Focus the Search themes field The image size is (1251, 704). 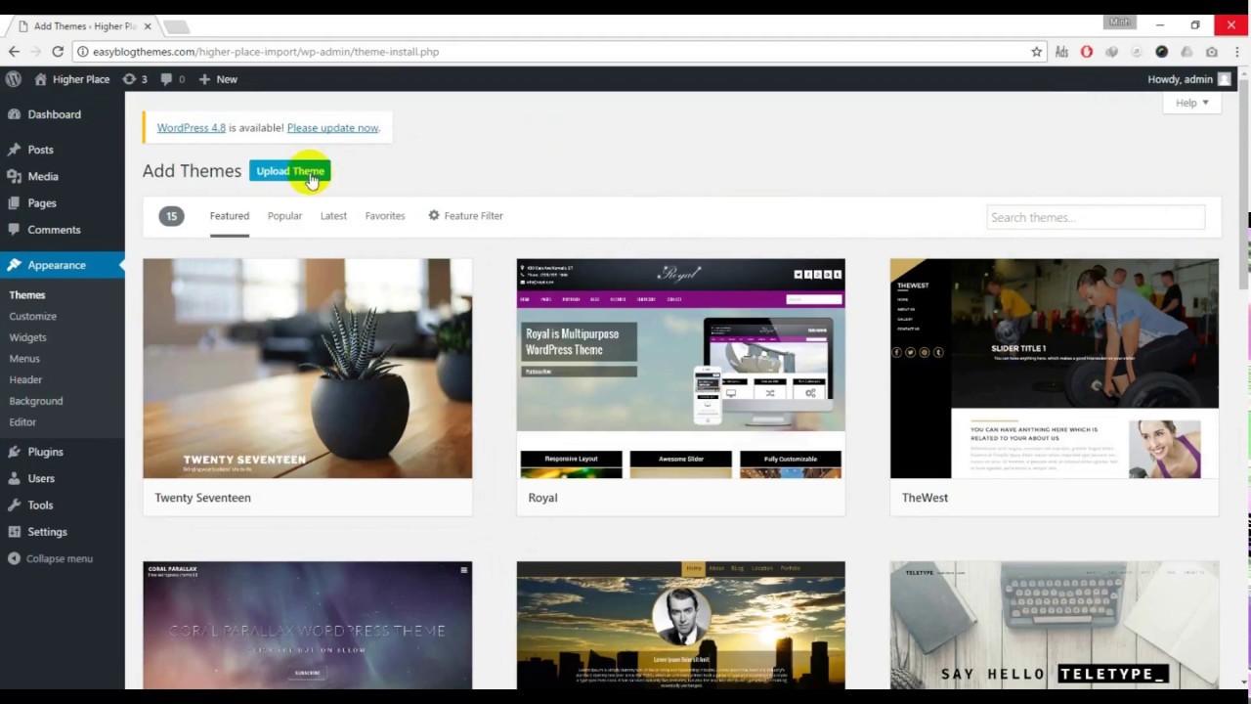[x=1096, y=217]
